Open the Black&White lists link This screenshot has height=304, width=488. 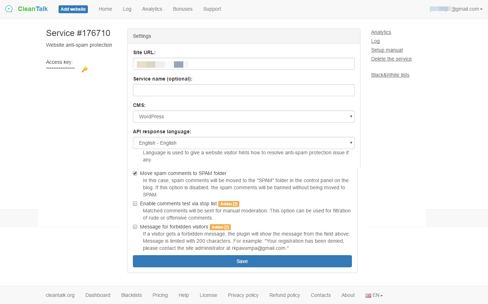(390, 75)
